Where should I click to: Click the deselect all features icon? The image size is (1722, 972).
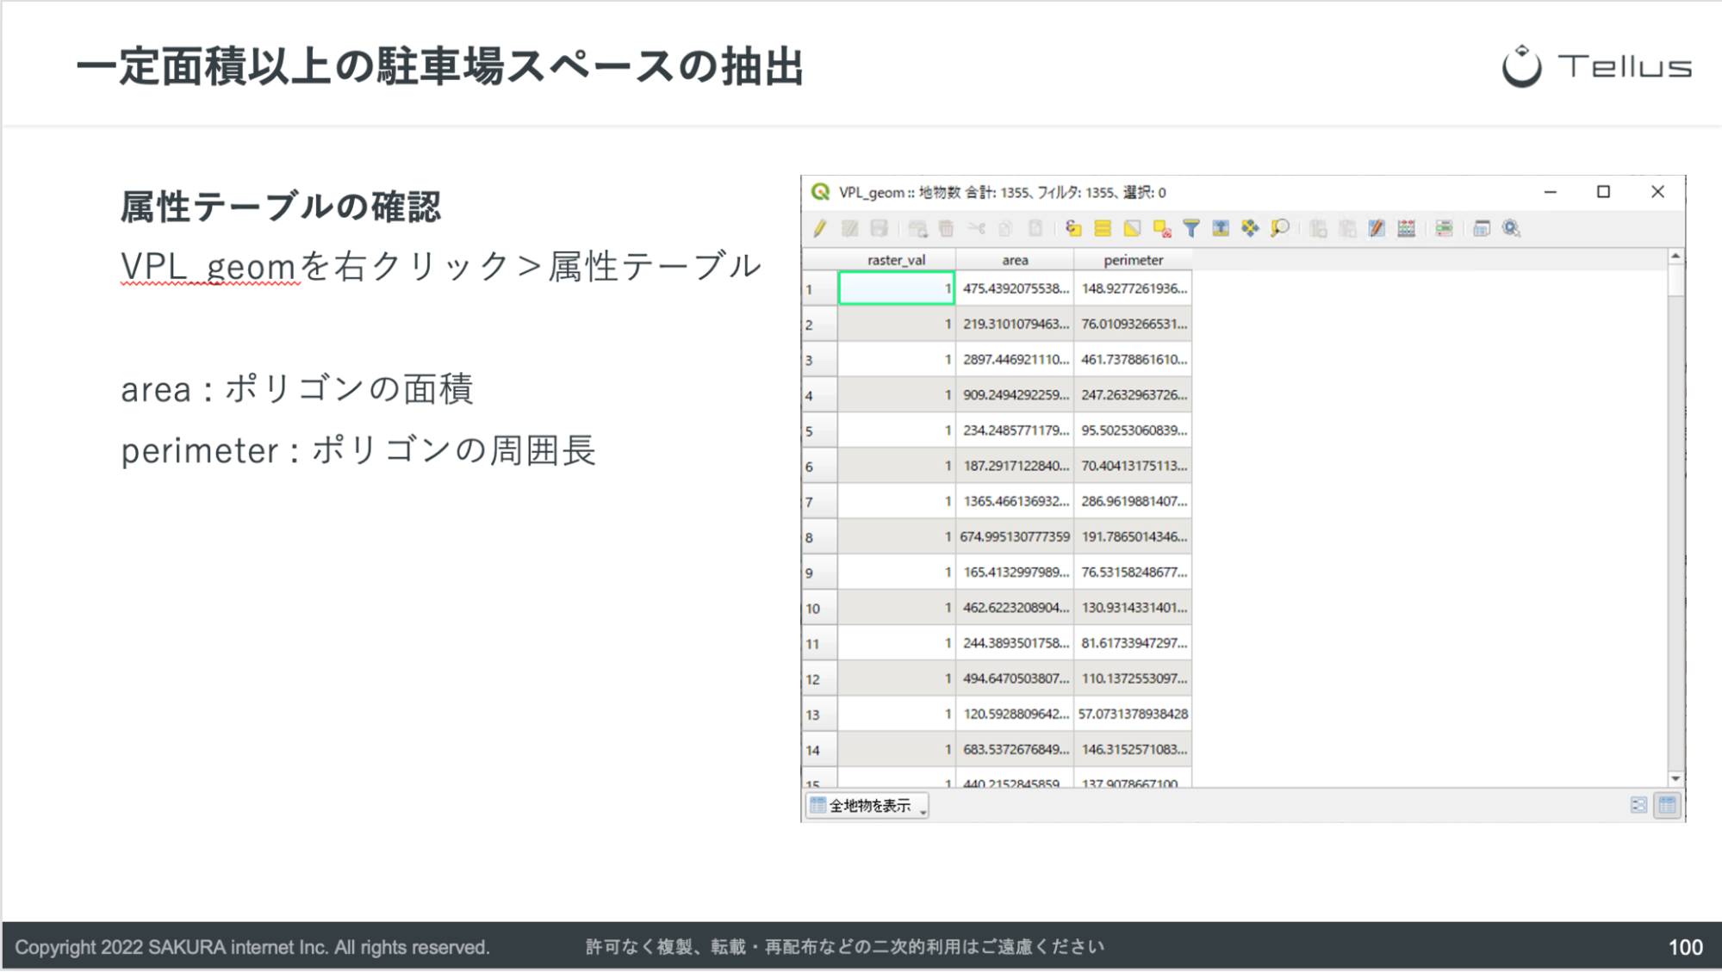click(1162, 228)
